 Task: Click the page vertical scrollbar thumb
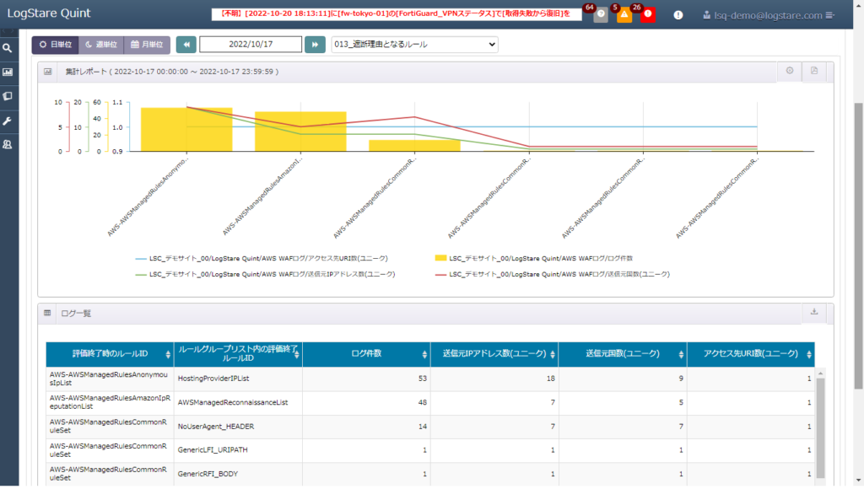(x=858, y=245)
